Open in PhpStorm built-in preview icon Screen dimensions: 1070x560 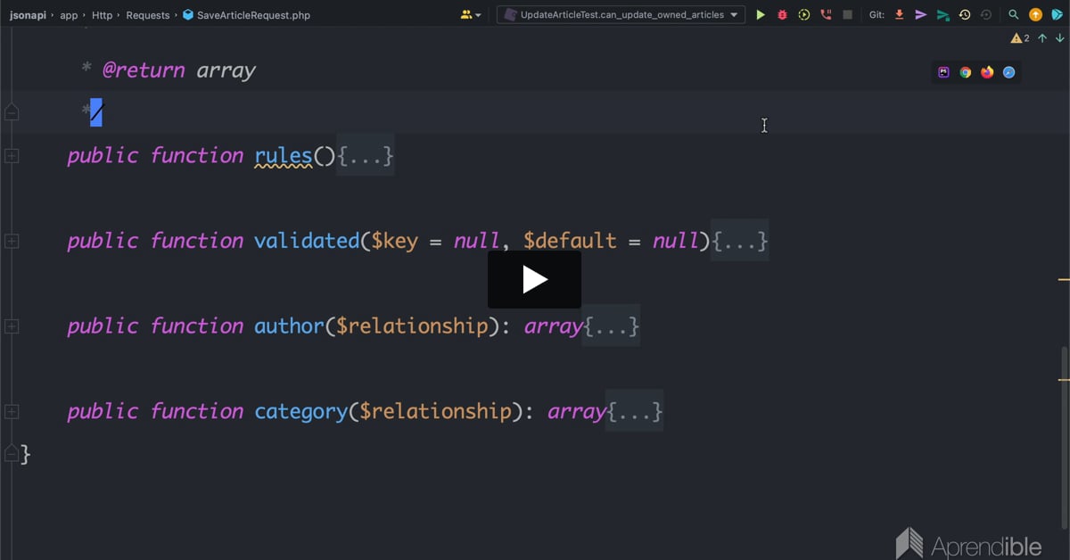coord(943,72)
